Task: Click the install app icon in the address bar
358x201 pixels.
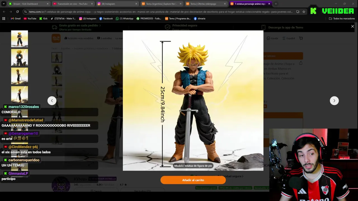Action: [298, 12]
